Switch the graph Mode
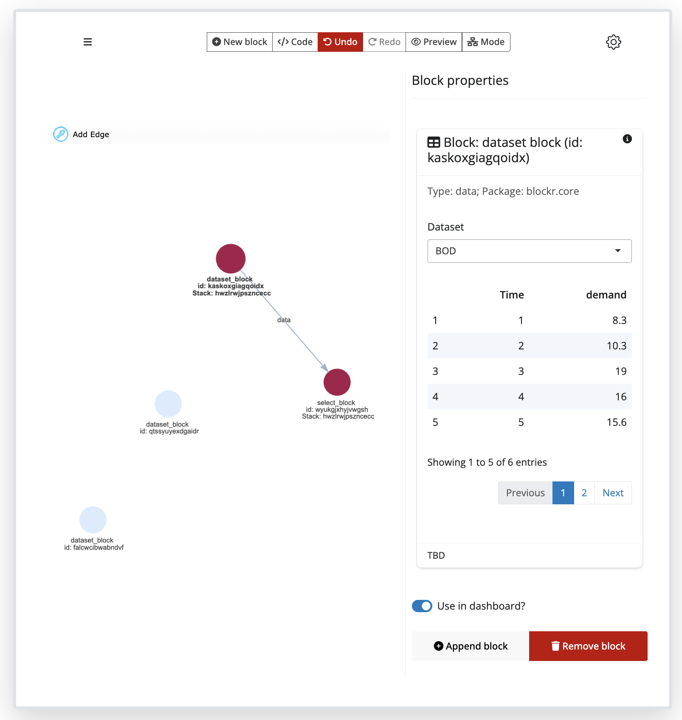Image resolution: width=682 pixels, height=720 pixels. 485,42
